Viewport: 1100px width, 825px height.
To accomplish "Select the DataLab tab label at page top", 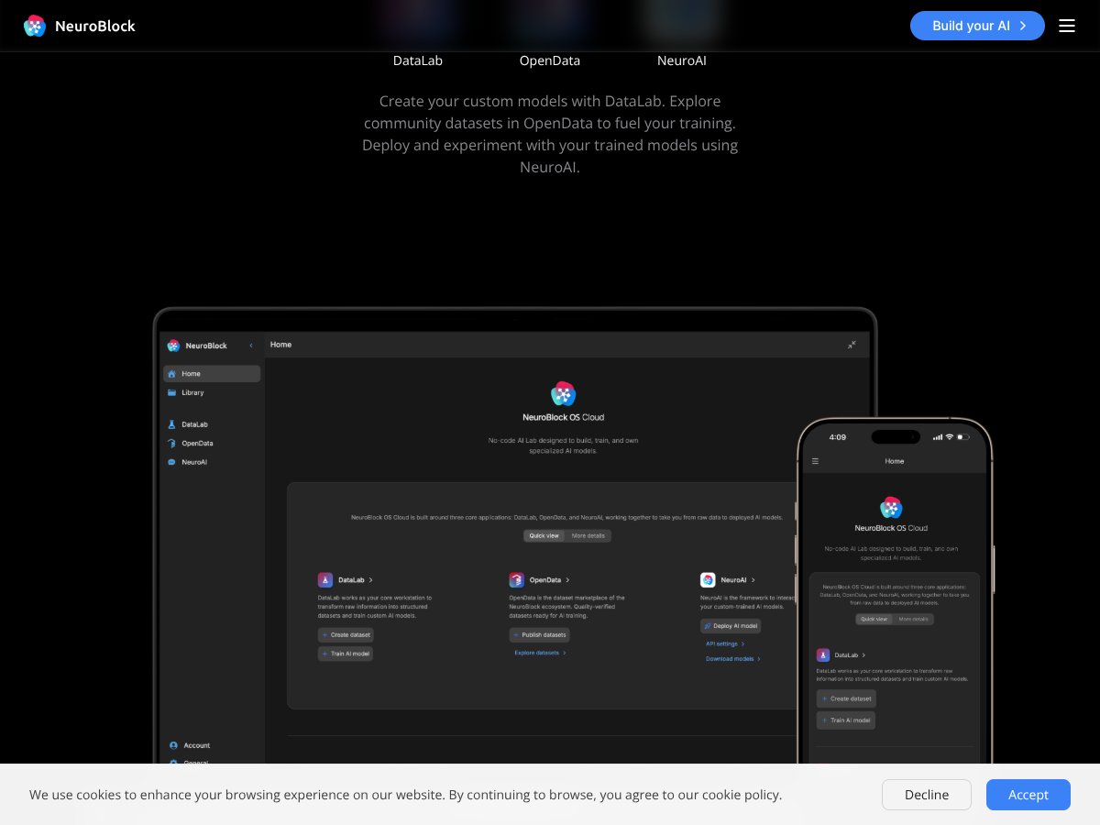I will tap(418, 60).
